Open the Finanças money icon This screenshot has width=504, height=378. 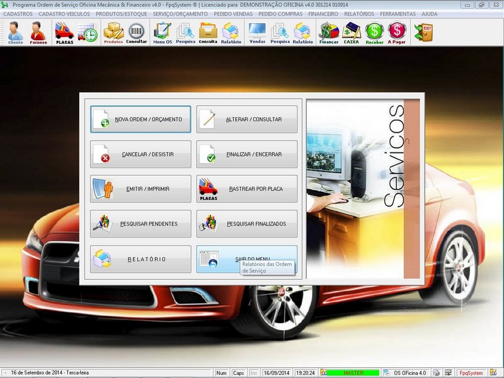[329, 32]
